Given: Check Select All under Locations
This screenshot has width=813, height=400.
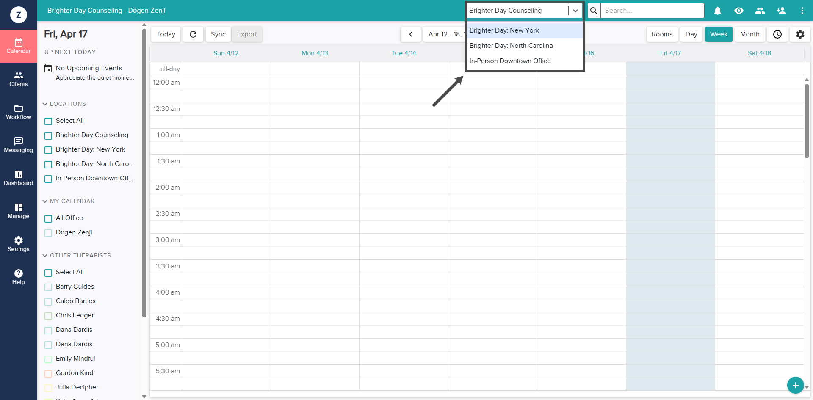Looking at the screenshot, I should click(x=48, y=121).
